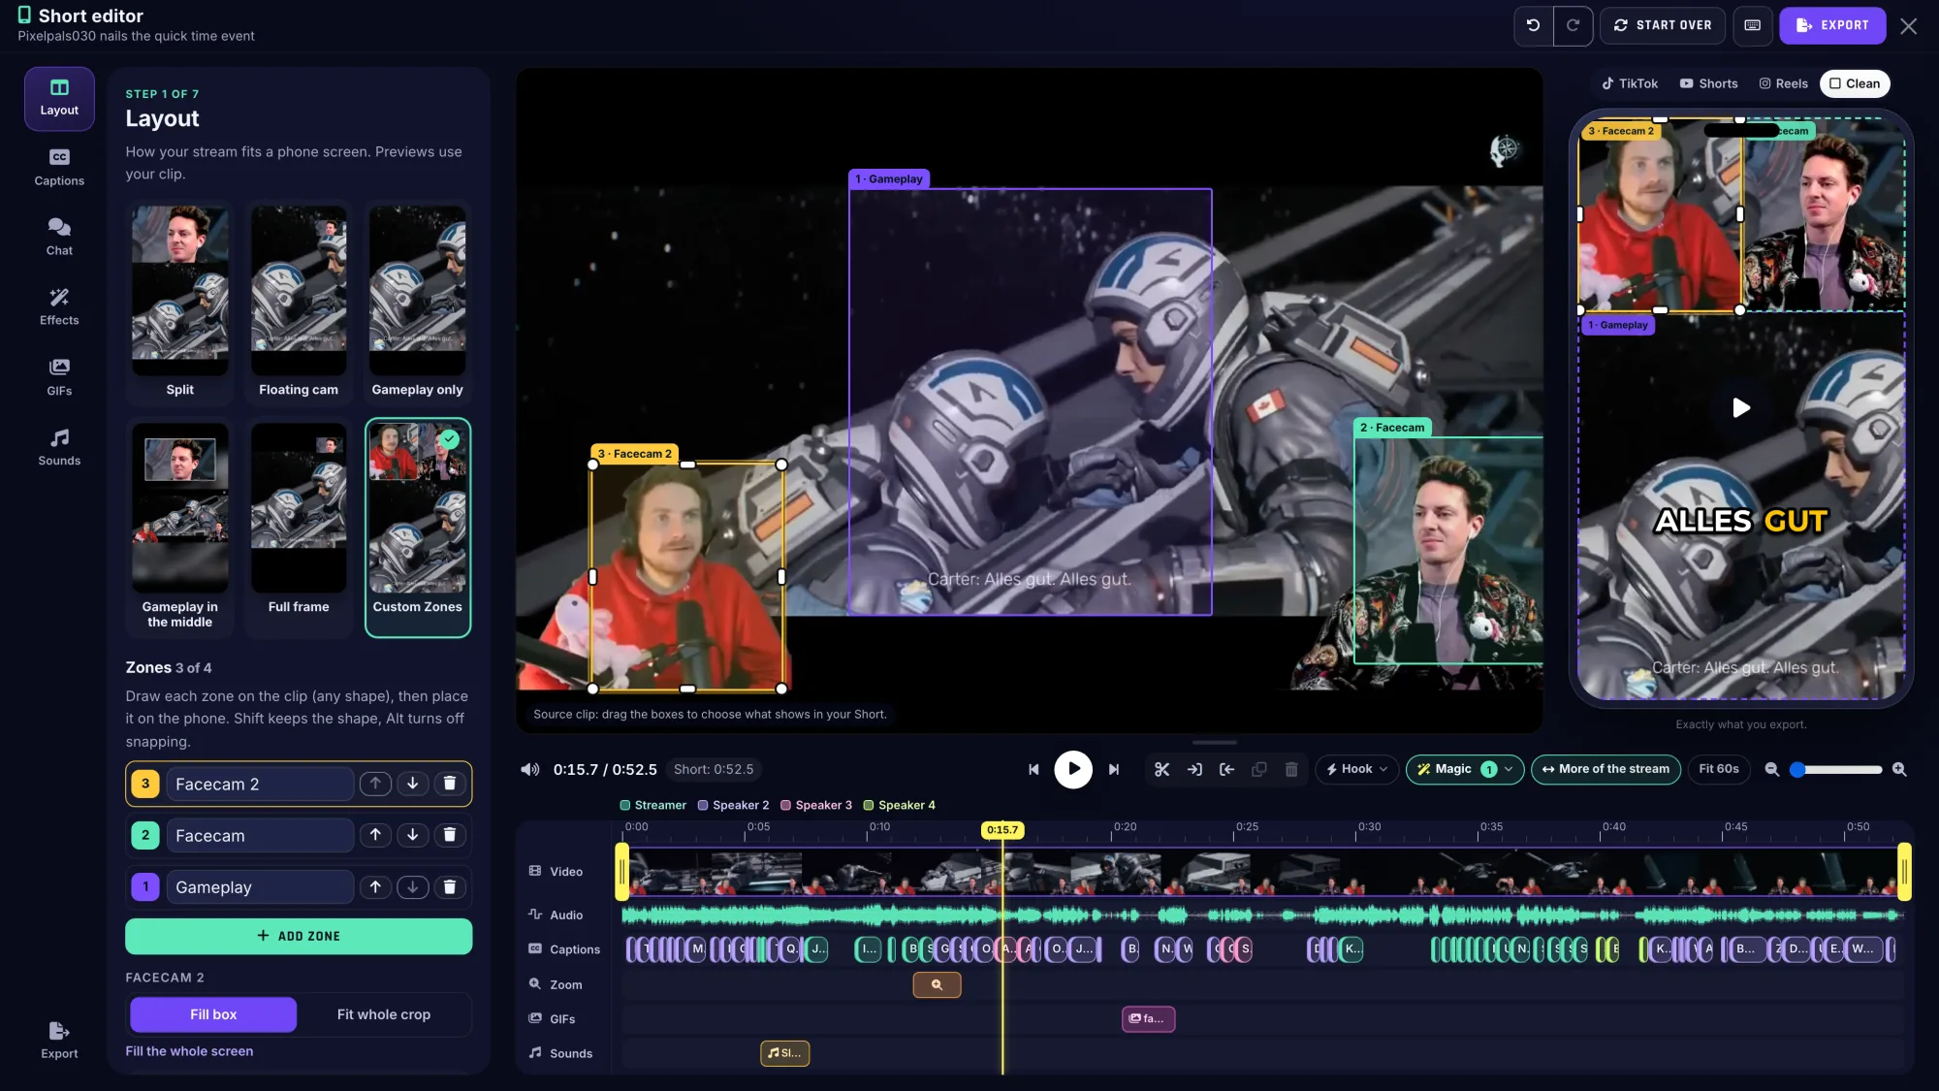Click the Facecam 2 zone name field
The image size is (1939, 1091).
260,784
